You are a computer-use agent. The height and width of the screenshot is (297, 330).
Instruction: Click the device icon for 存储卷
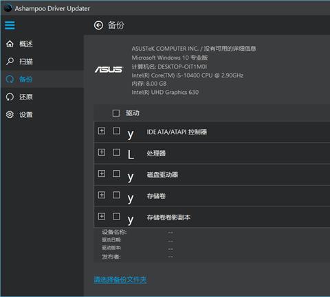coord(131,198)
